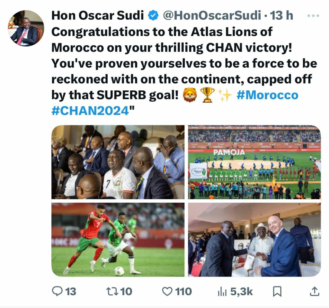This screenshot has height=308, width=329.
Task: Open the photo of players contesting the ball
Action: pos(118,240)
